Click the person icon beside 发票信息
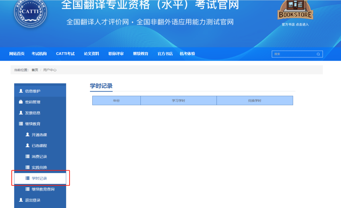This screenshot has width=341, height=208. click(x=21, y=113)
